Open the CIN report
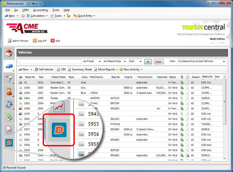The image size is (233, 172). (61, 70)
